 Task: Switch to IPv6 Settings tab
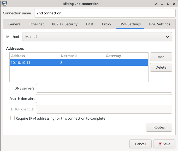point(159,24)
